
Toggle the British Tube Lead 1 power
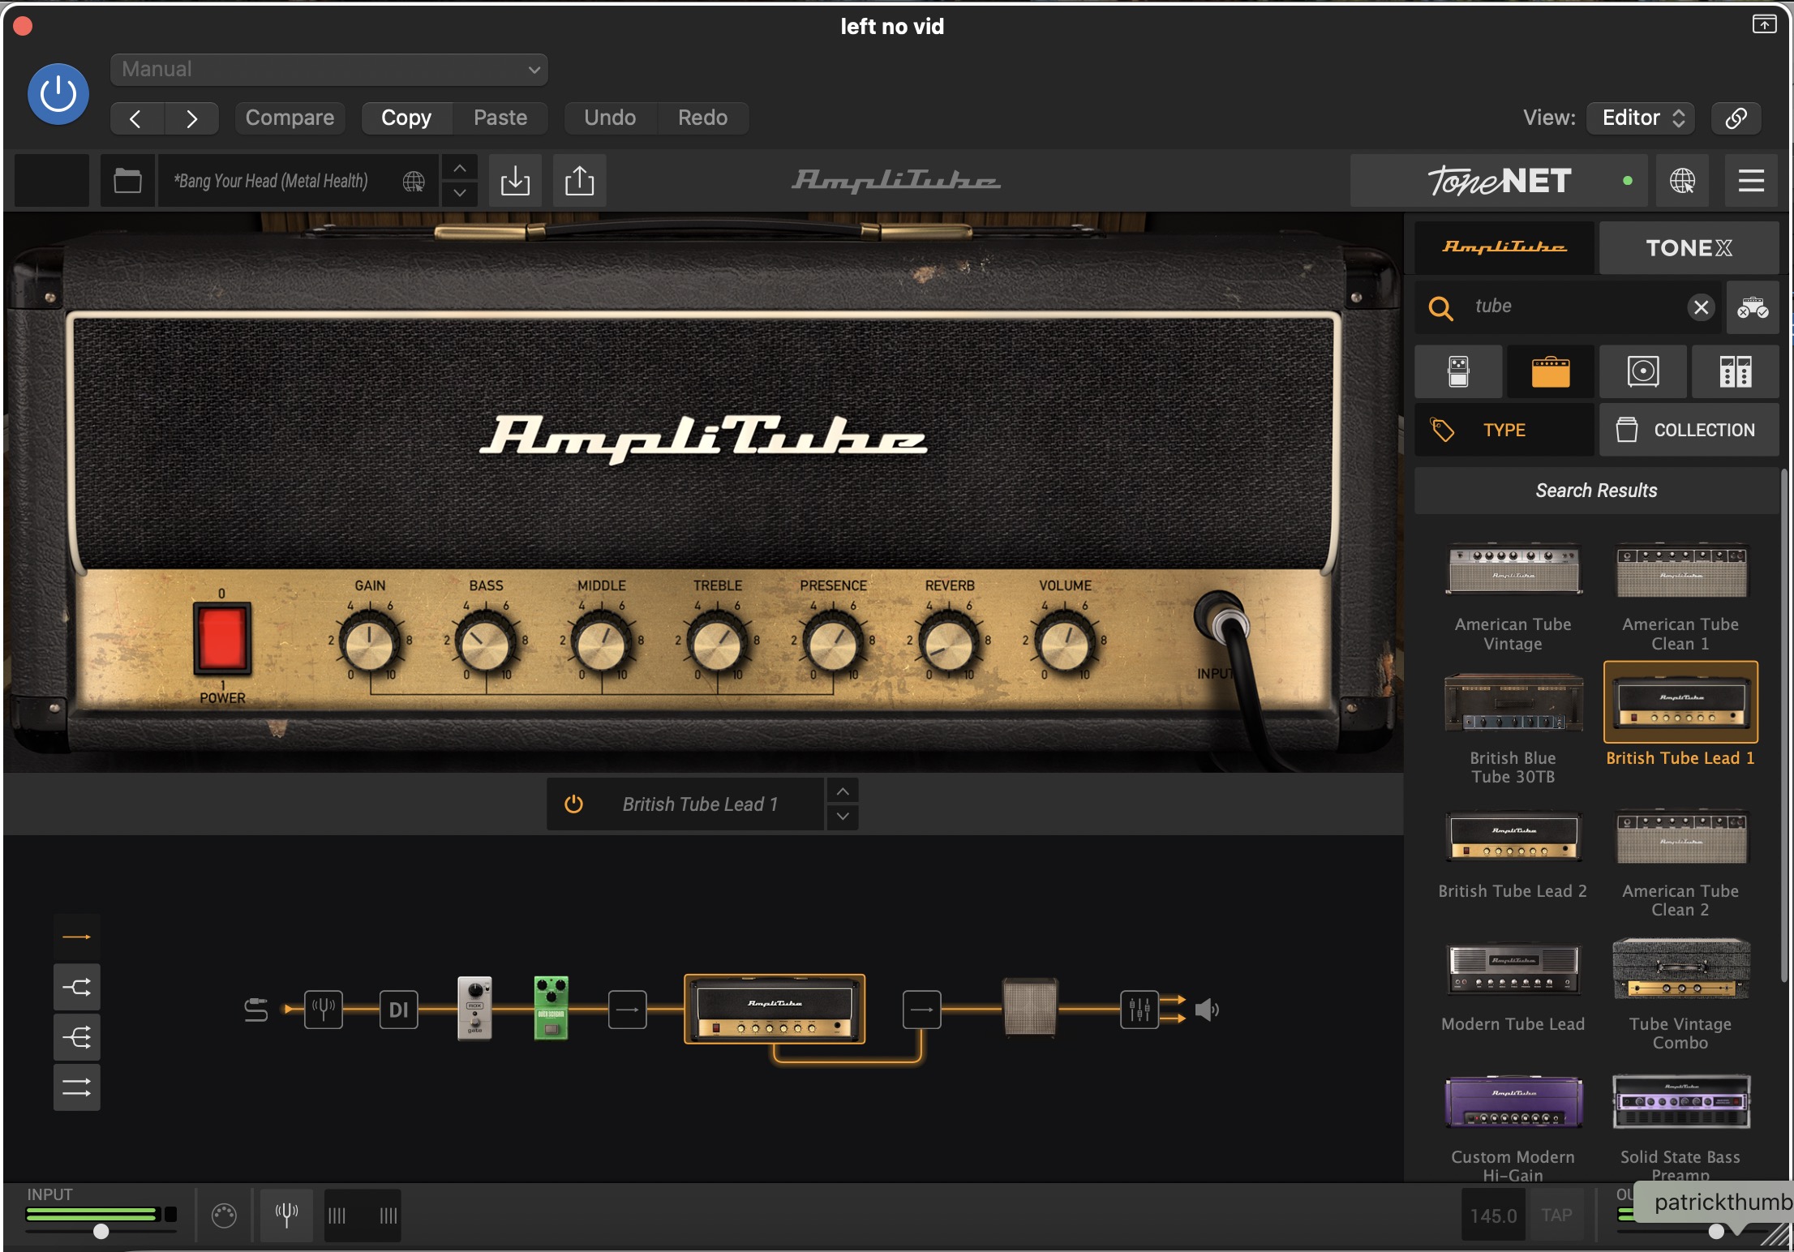coord(573,804)
